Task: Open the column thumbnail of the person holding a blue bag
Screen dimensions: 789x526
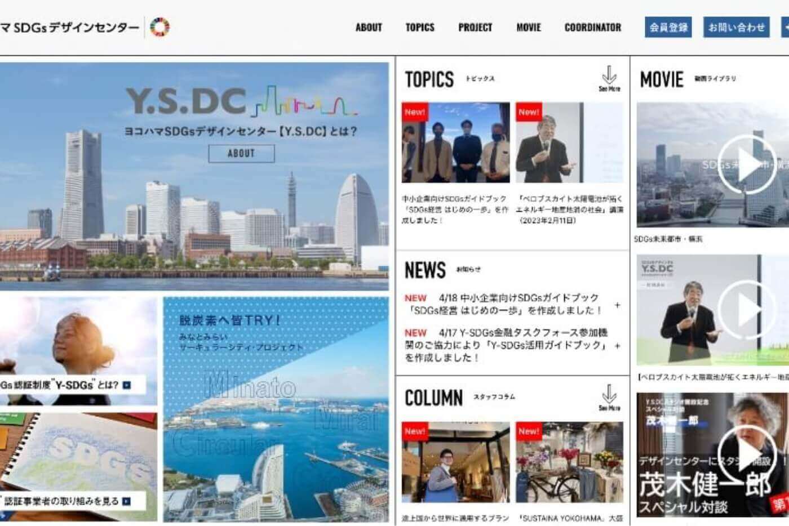Action: [x=455, y=462]
